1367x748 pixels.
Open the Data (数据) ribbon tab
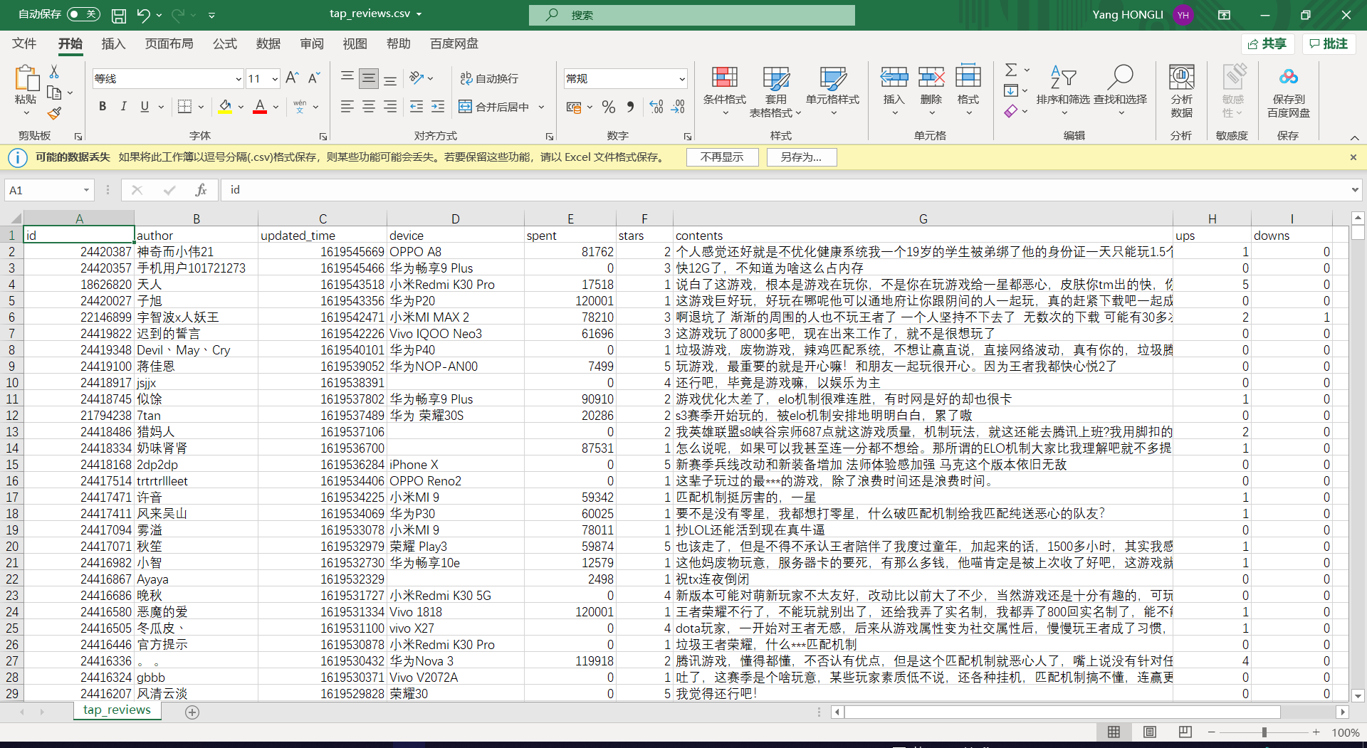click(x=268, y=44)
